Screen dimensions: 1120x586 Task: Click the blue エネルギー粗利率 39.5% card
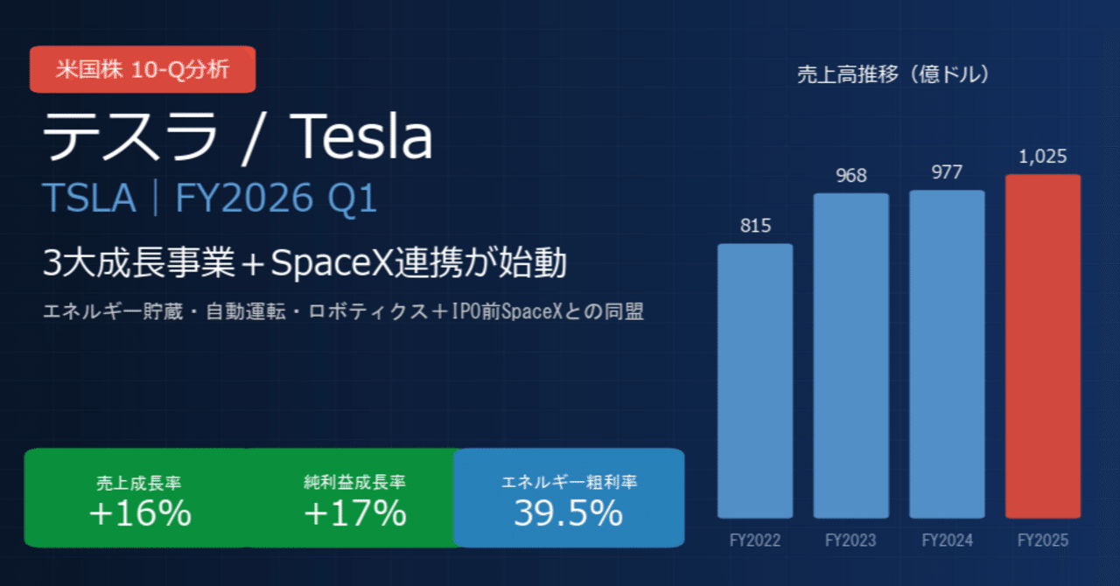568,499
